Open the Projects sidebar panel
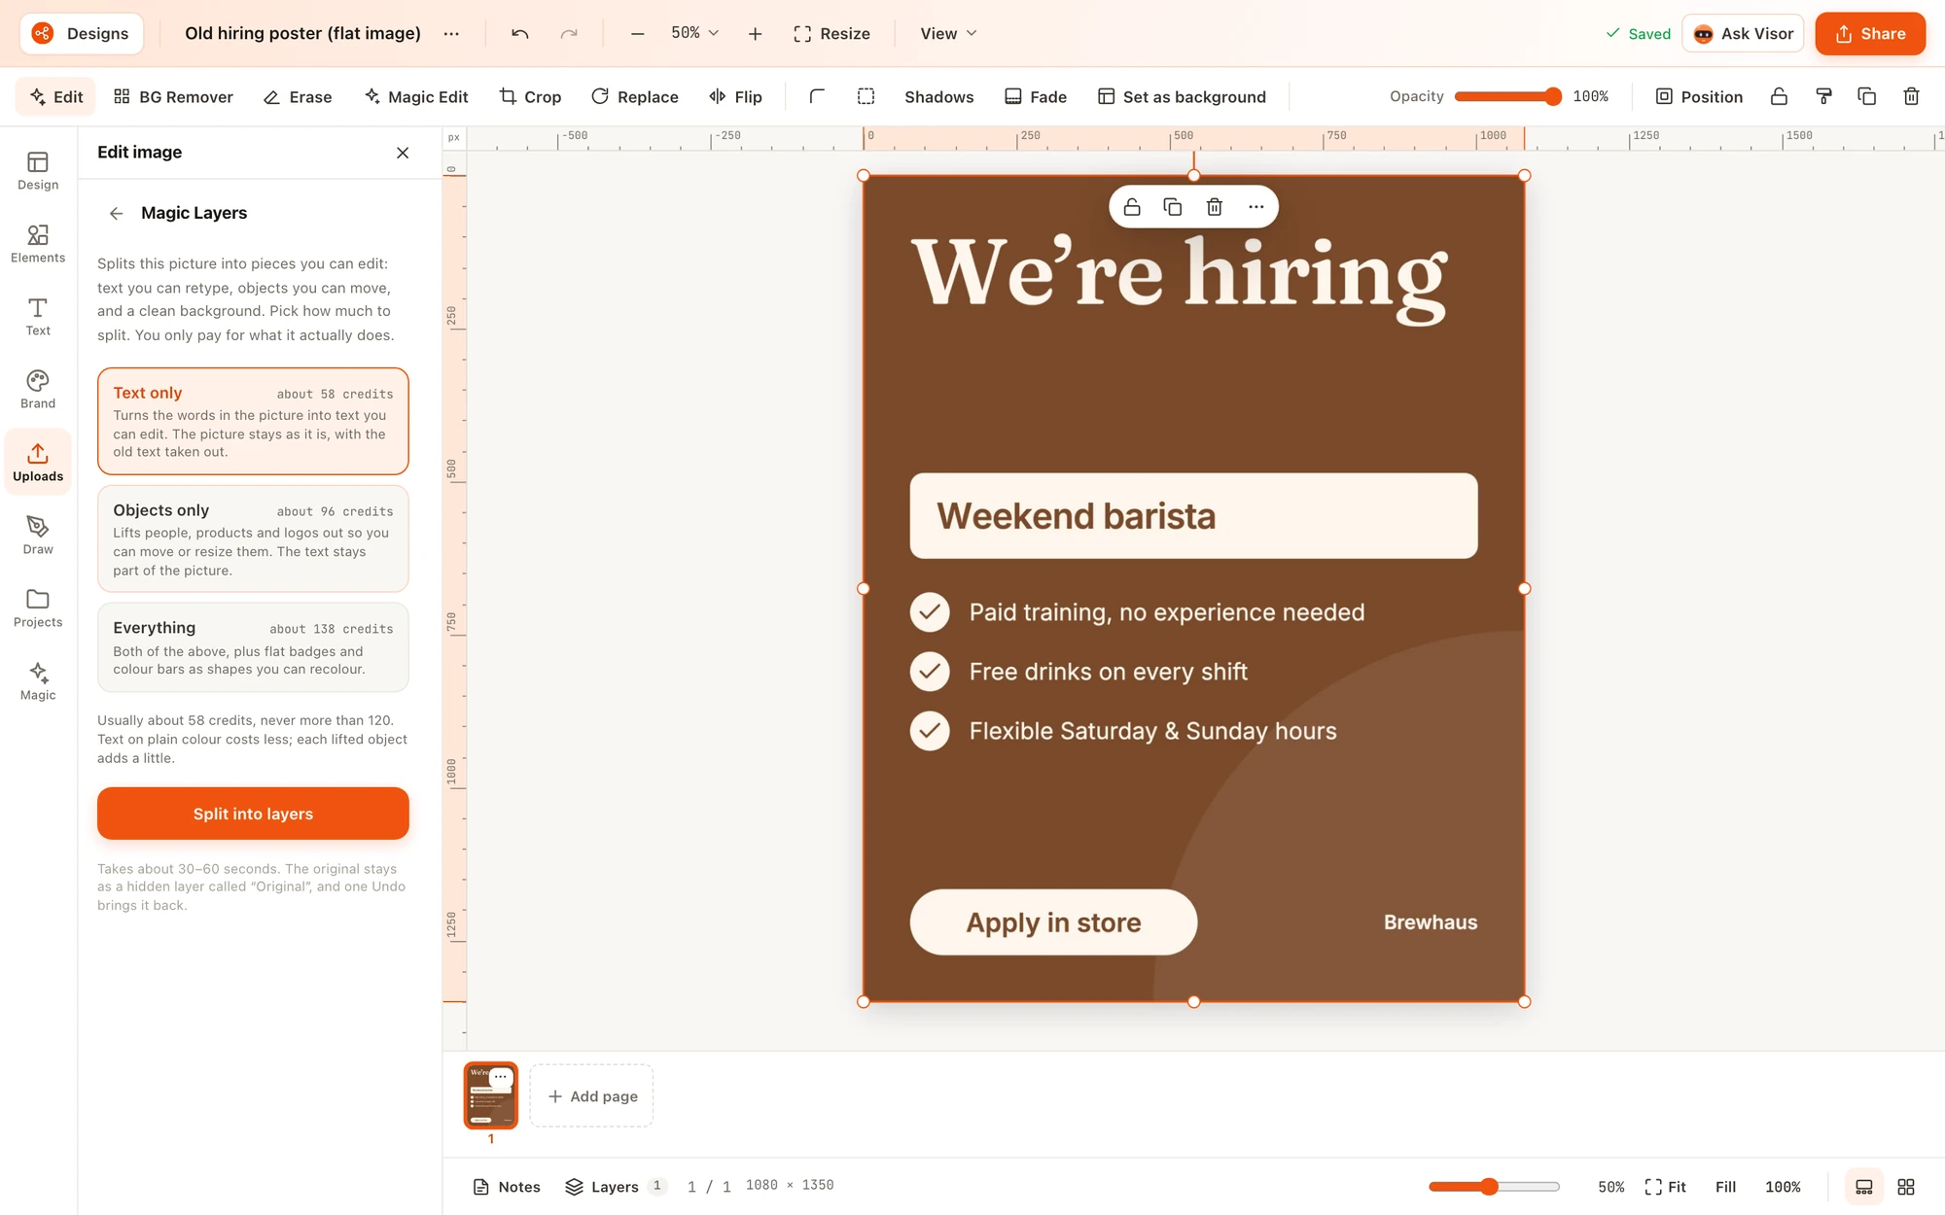This screenshot has height=1215, width=1945. click(x=38, y=608)
